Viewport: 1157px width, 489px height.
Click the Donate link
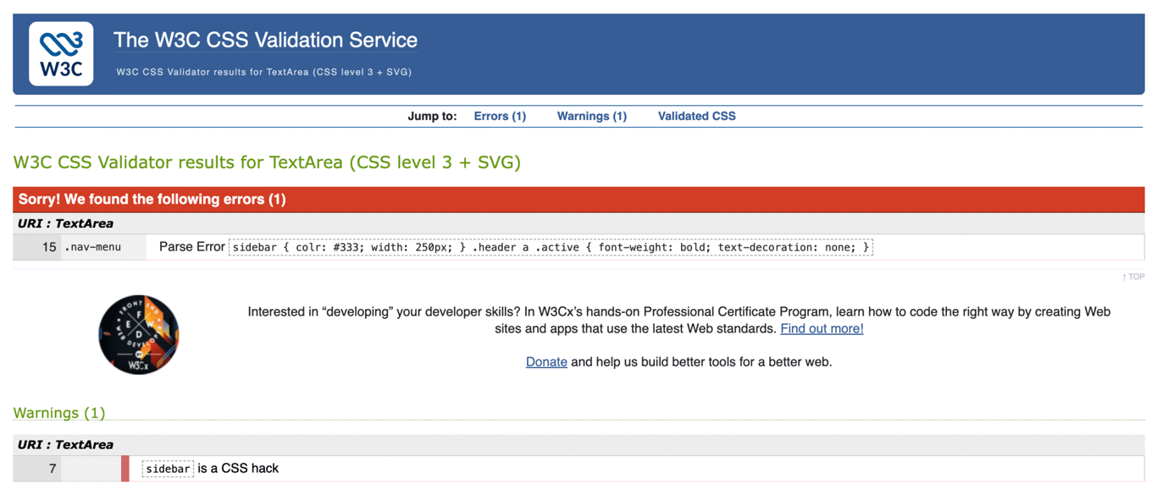545,361
